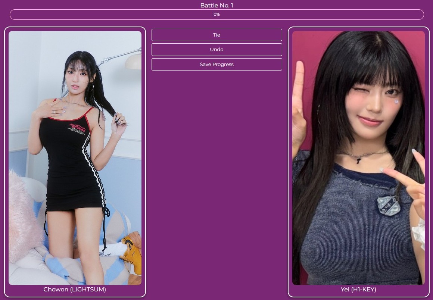Viewport: 433px width, 300px height.
Task: Pick the Chowon (LIGHTSUM) photo
Action: tap(75, 158)
